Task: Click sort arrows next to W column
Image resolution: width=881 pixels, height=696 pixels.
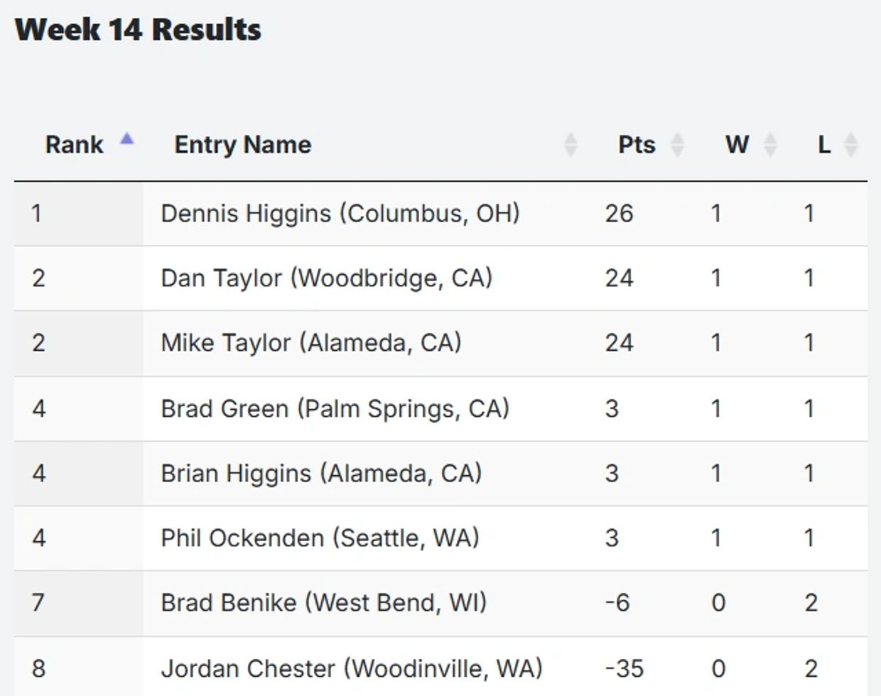Action: pos(770,145)
